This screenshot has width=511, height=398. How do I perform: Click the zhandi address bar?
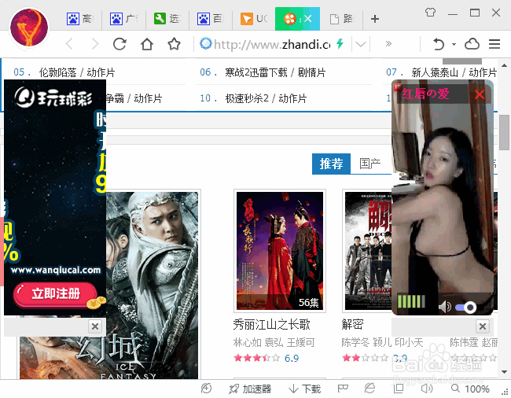point(272,44)
